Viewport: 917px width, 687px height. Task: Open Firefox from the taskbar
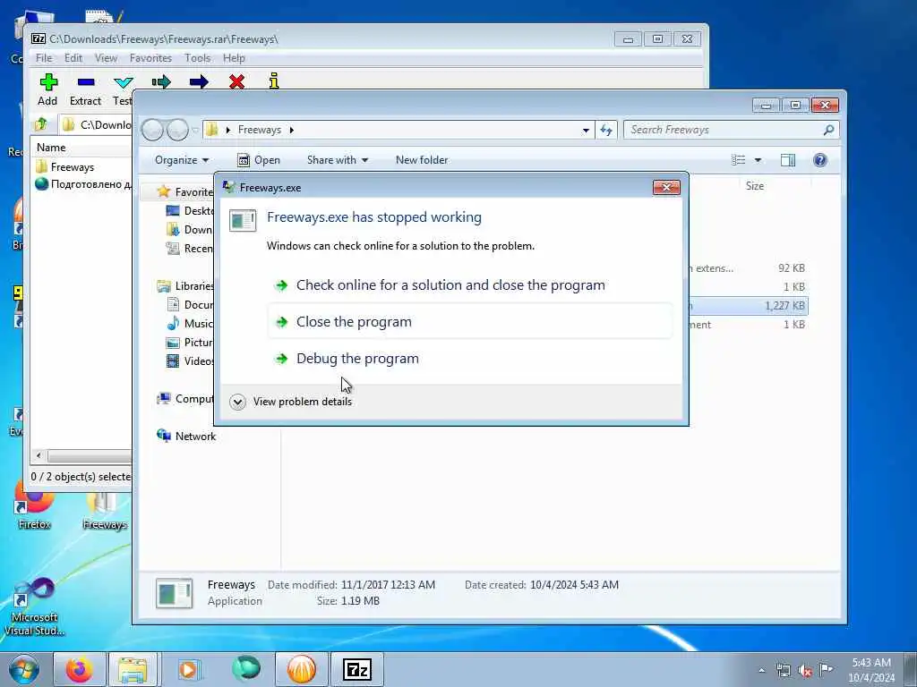pyautogui.click(x=79, y=669)
